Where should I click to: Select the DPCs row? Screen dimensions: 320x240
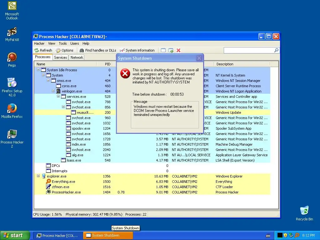click(x=152, y=166)
